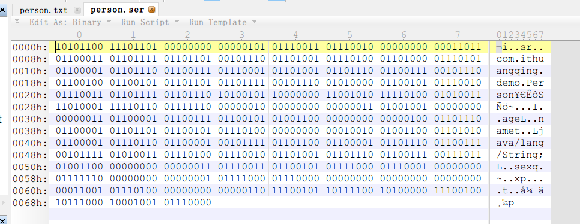This screenshot has height=224, width=580.
Task: Open the Edit As: Binary dropdown
Action: point(70,22)
